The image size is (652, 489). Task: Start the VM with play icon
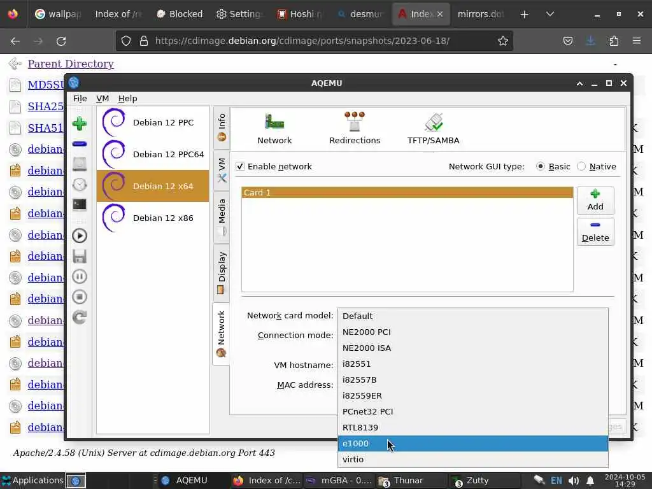pos(80,236)
